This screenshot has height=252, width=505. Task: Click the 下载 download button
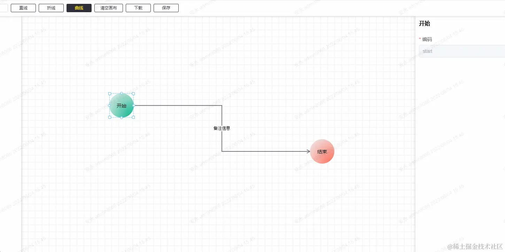point(138,8)
